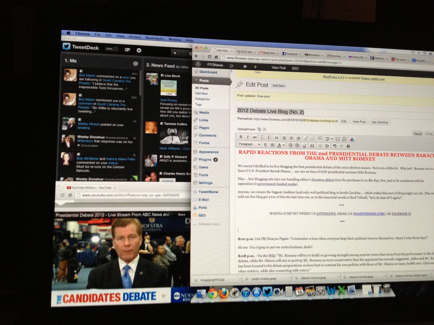The height and width of the screenshot is (325, 434).
Task: Click the Bold formatting icon
Action: pyautogui.click(x=241, y=137)
